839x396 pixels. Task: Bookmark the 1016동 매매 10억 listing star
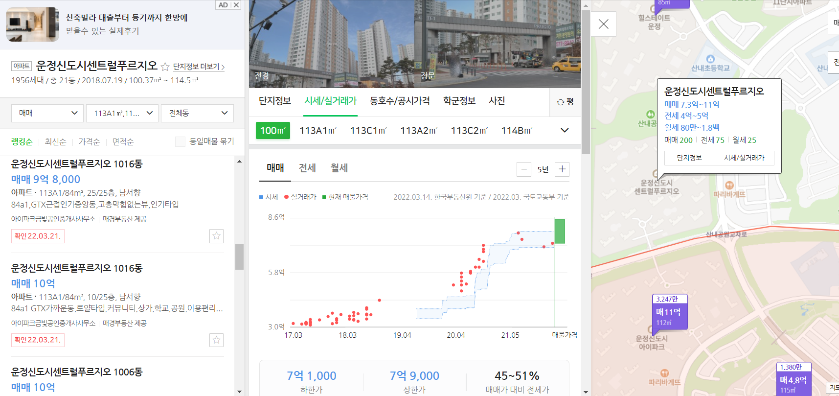tap(216, 340)
